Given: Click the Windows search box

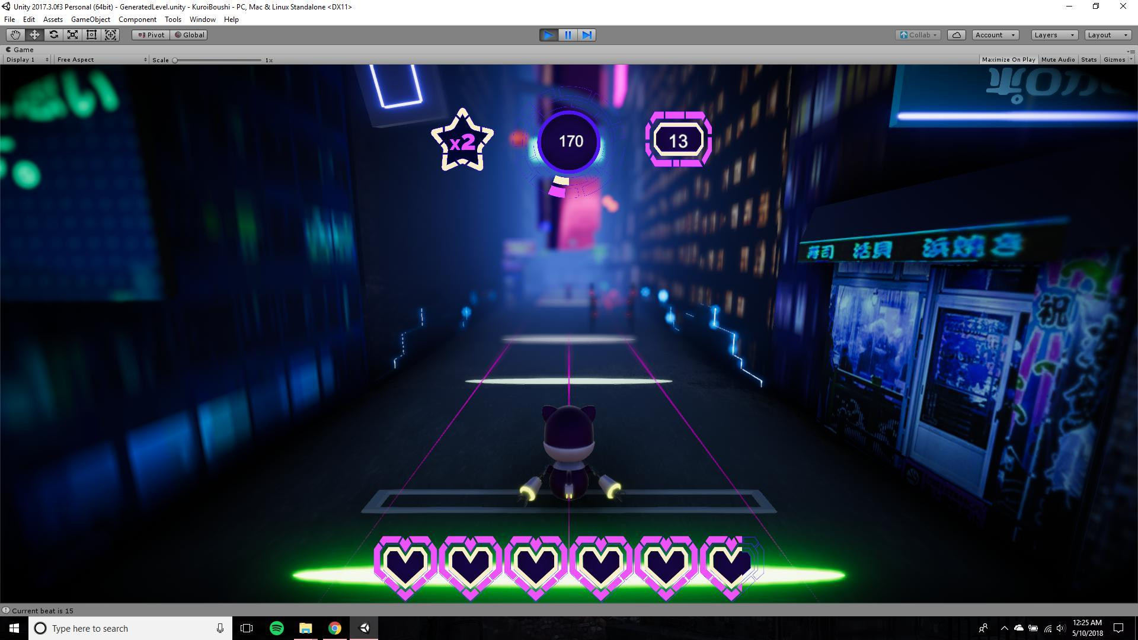Looking at the screenshot, I should (130, 628).
